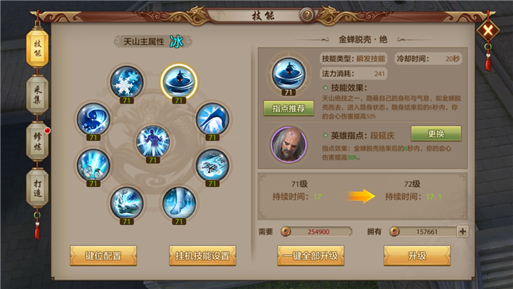Click the plus to add coins
This screenshot has height=289, width=513.
click(x=462, y=232)
